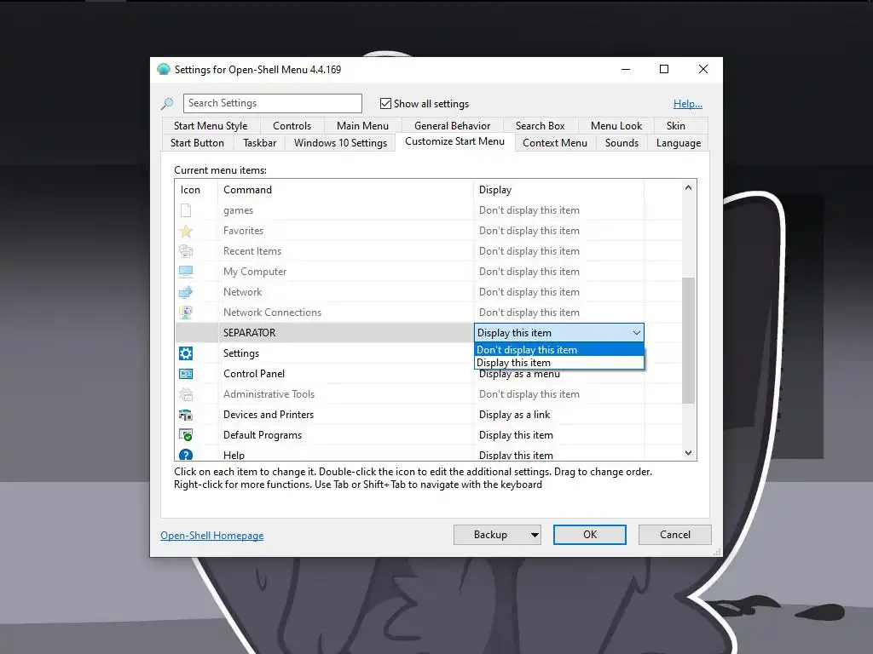
Task: Click the Help question mark icon
Action: (186, 455)
